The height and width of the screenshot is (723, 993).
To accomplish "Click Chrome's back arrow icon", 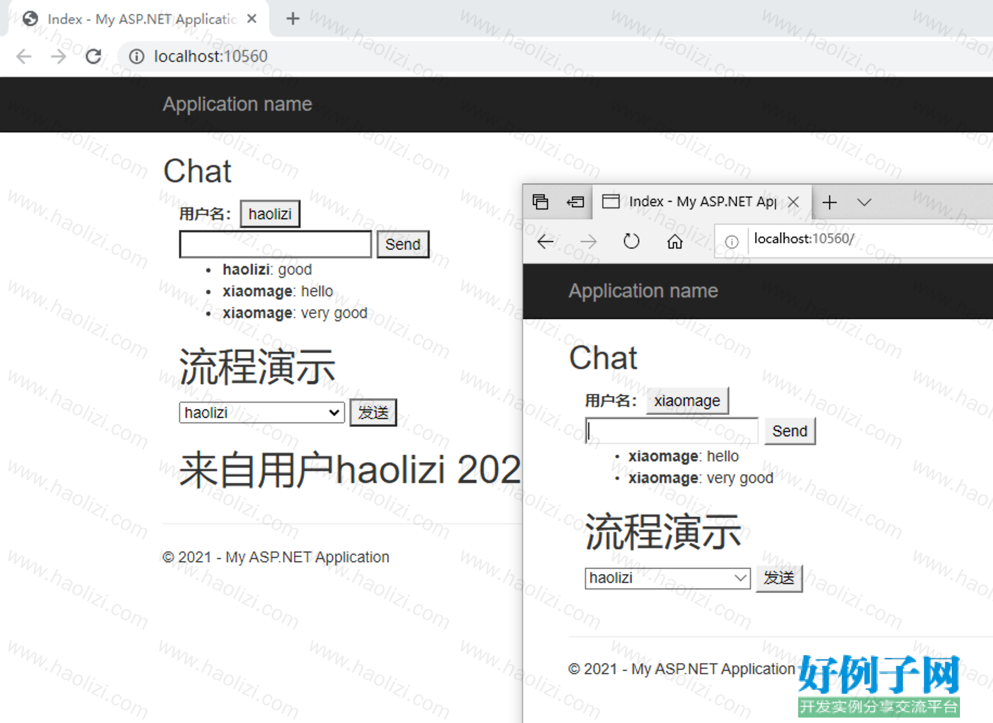I will pyautogui.click(x=24, y=56).
